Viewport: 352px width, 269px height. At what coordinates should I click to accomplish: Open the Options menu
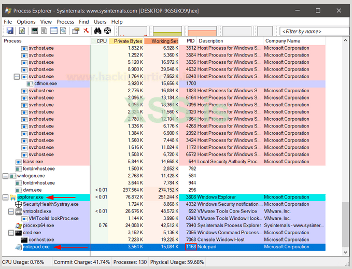click(x=26, y=22)
